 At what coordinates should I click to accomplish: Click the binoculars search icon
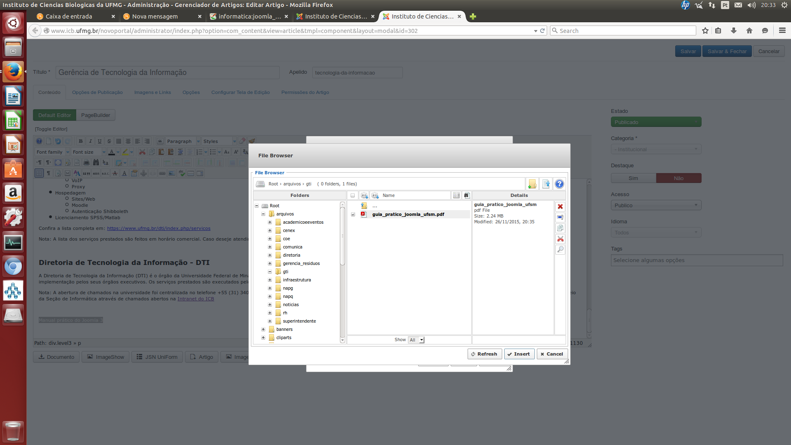[466, 196]
